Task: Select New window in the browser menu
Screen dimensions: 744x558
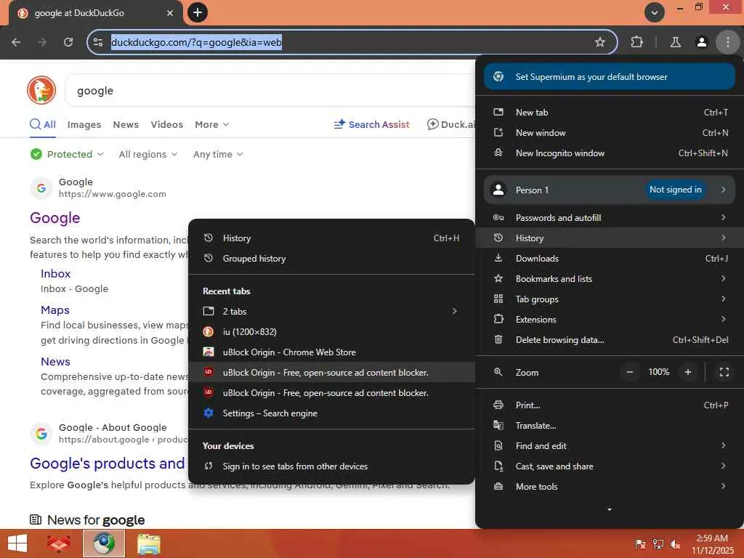Action: (610, 133)
